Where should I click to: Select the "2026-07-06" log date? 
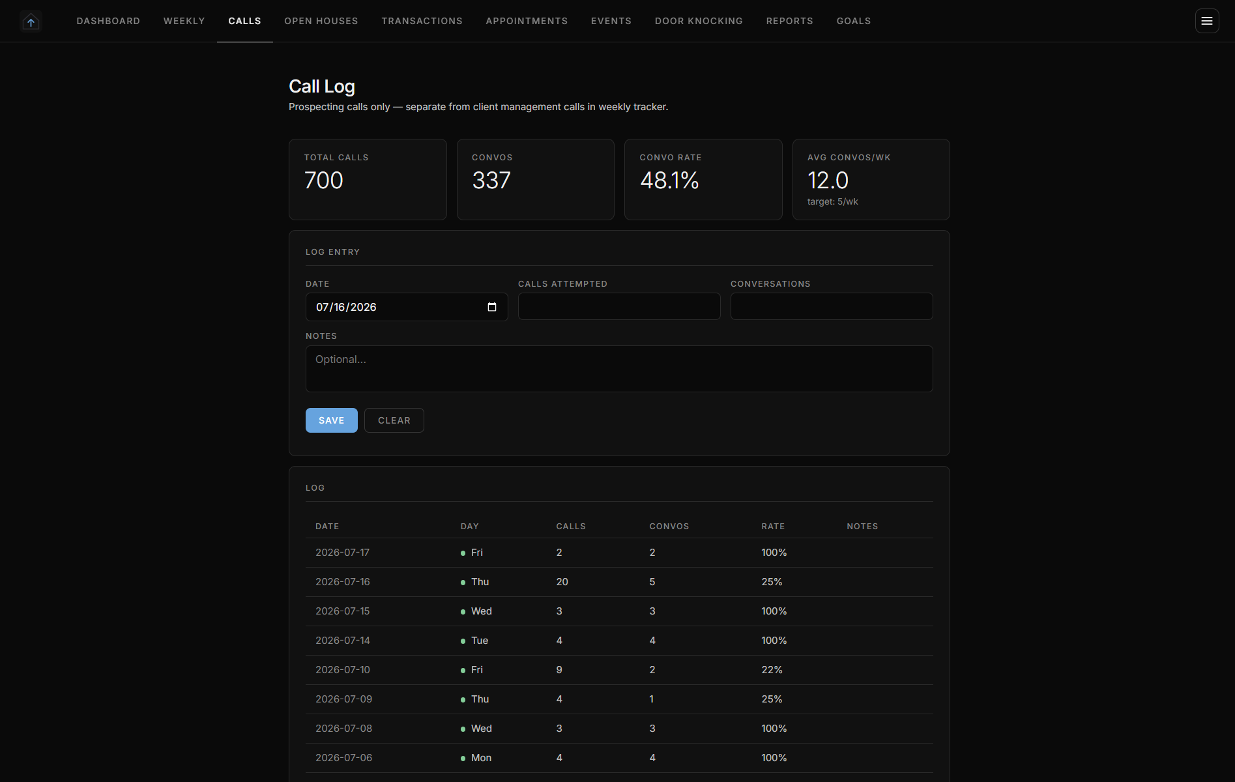click(x=344, y=758)
